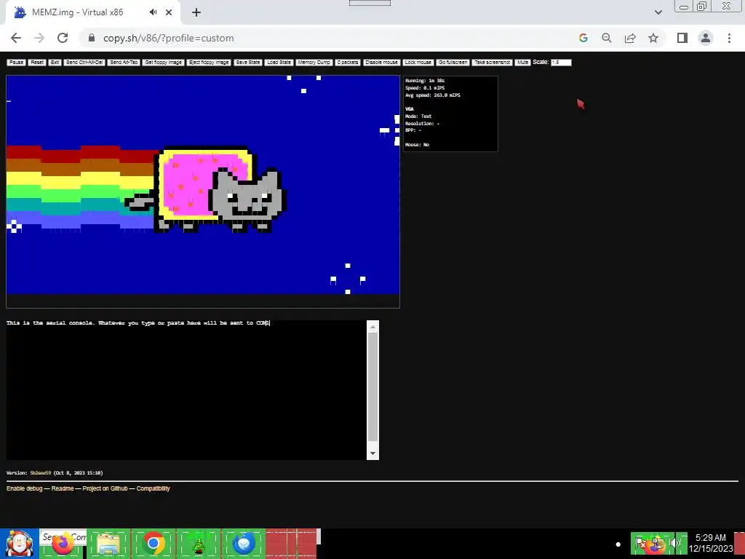Click inside the serial console text area
This screenshot has height=559, width=745.
(x=186, y=390)
